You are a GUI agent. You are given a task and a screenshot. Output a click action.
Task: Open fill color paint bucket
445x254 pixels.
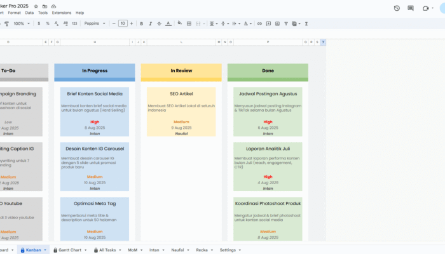[x=180, y=23]
